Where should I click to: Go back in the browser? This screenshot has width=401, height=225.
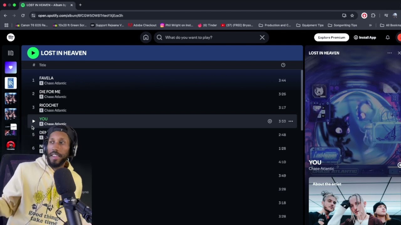tap(5, 15)
